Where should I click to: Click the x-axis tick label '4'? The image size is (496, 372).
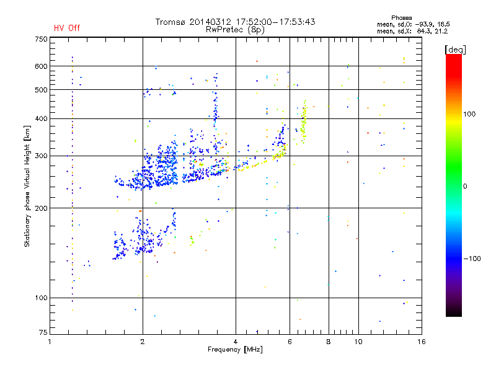[236, 342]
